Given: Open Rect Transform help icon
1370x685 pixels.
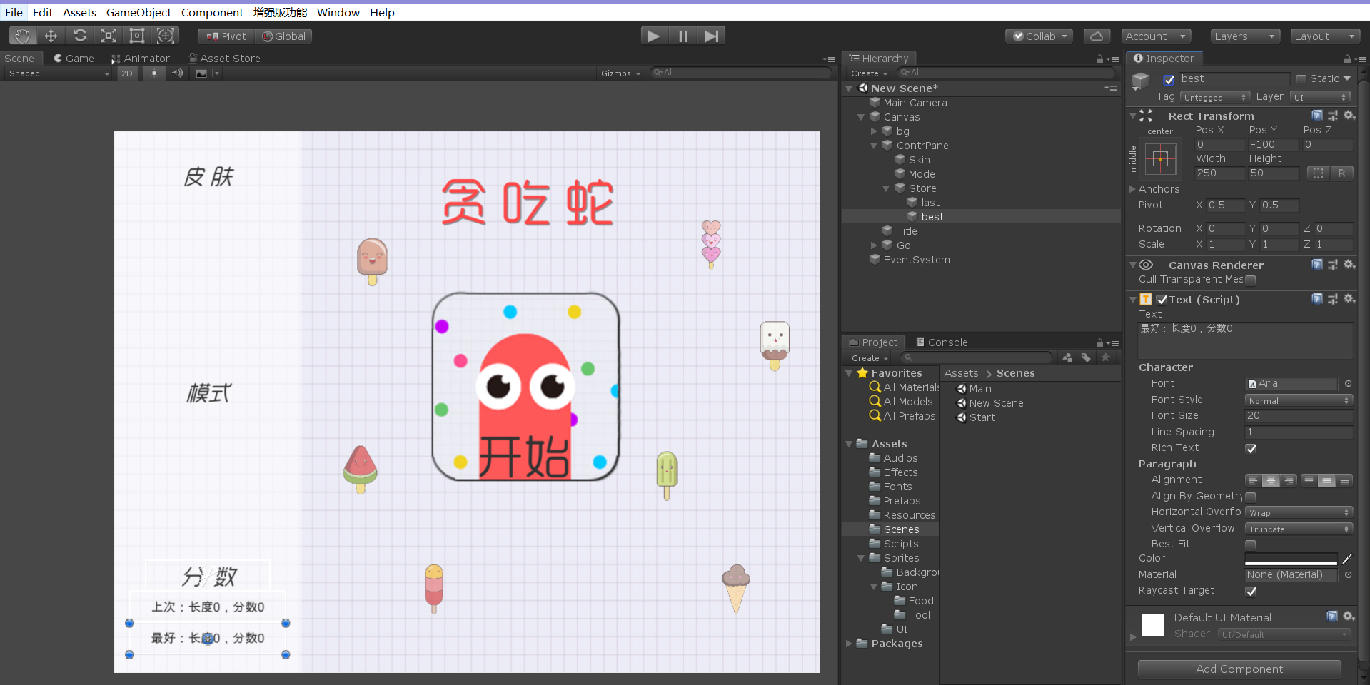Looking at the screenshot, I should pos(1317,115).
